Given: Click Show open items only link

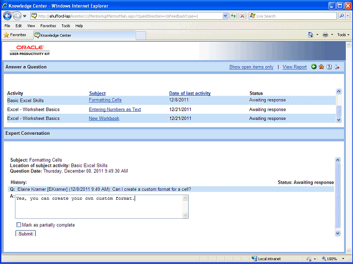Looking at the screenshot, I should [x=252, y=67].
